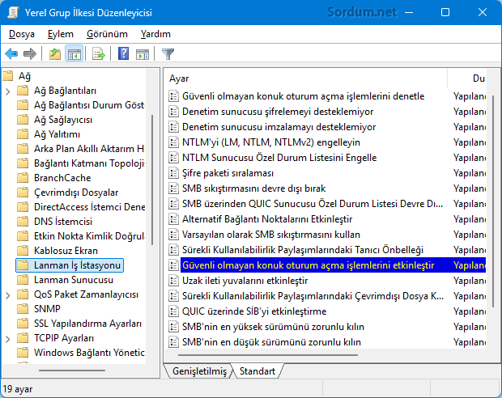
Task: Select 'Sürekli Kullanılabilirlik Paylaşımlarındaki Tanıcı Önbelleği'
Action: [x=303, y=250]
